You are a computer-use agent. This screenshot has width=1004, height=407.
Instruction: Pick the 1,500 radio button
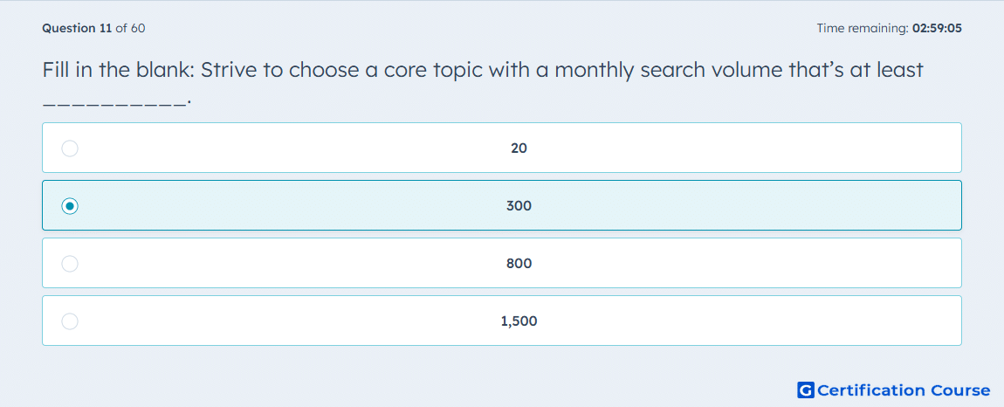pyautogui.click(x=70, y=321)
